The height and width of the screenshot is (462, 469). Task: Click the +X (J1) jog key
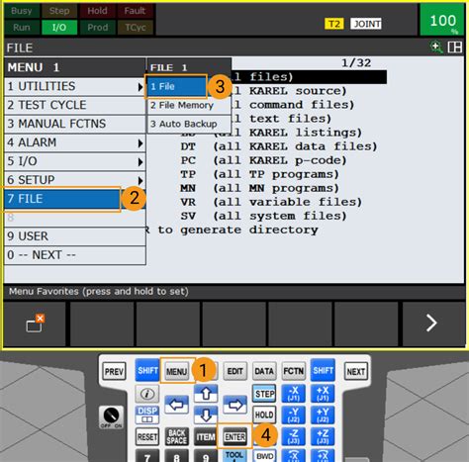click(323, 393)
